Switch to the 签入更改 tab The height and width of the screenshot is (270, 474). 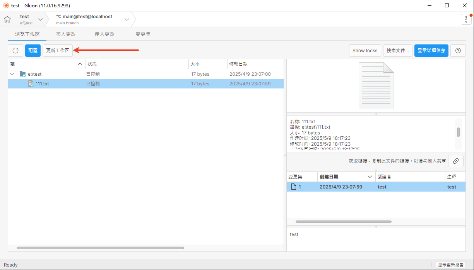click(x=66, y=34)
